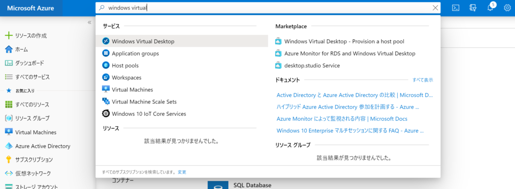Click すべて表示 link beside ドキュメント
The height and width of the screenshot is (189, 515).
422,80
